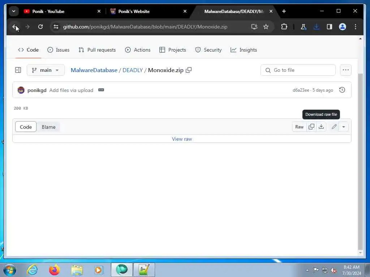Viewport: 370px width, 277px height.
Task: Launch Internet Explorer from the taskbar
Action: point(32,270)
